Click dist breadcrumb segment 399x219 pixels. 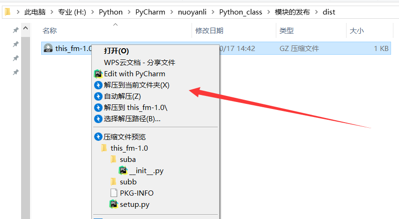coord(329,12)
